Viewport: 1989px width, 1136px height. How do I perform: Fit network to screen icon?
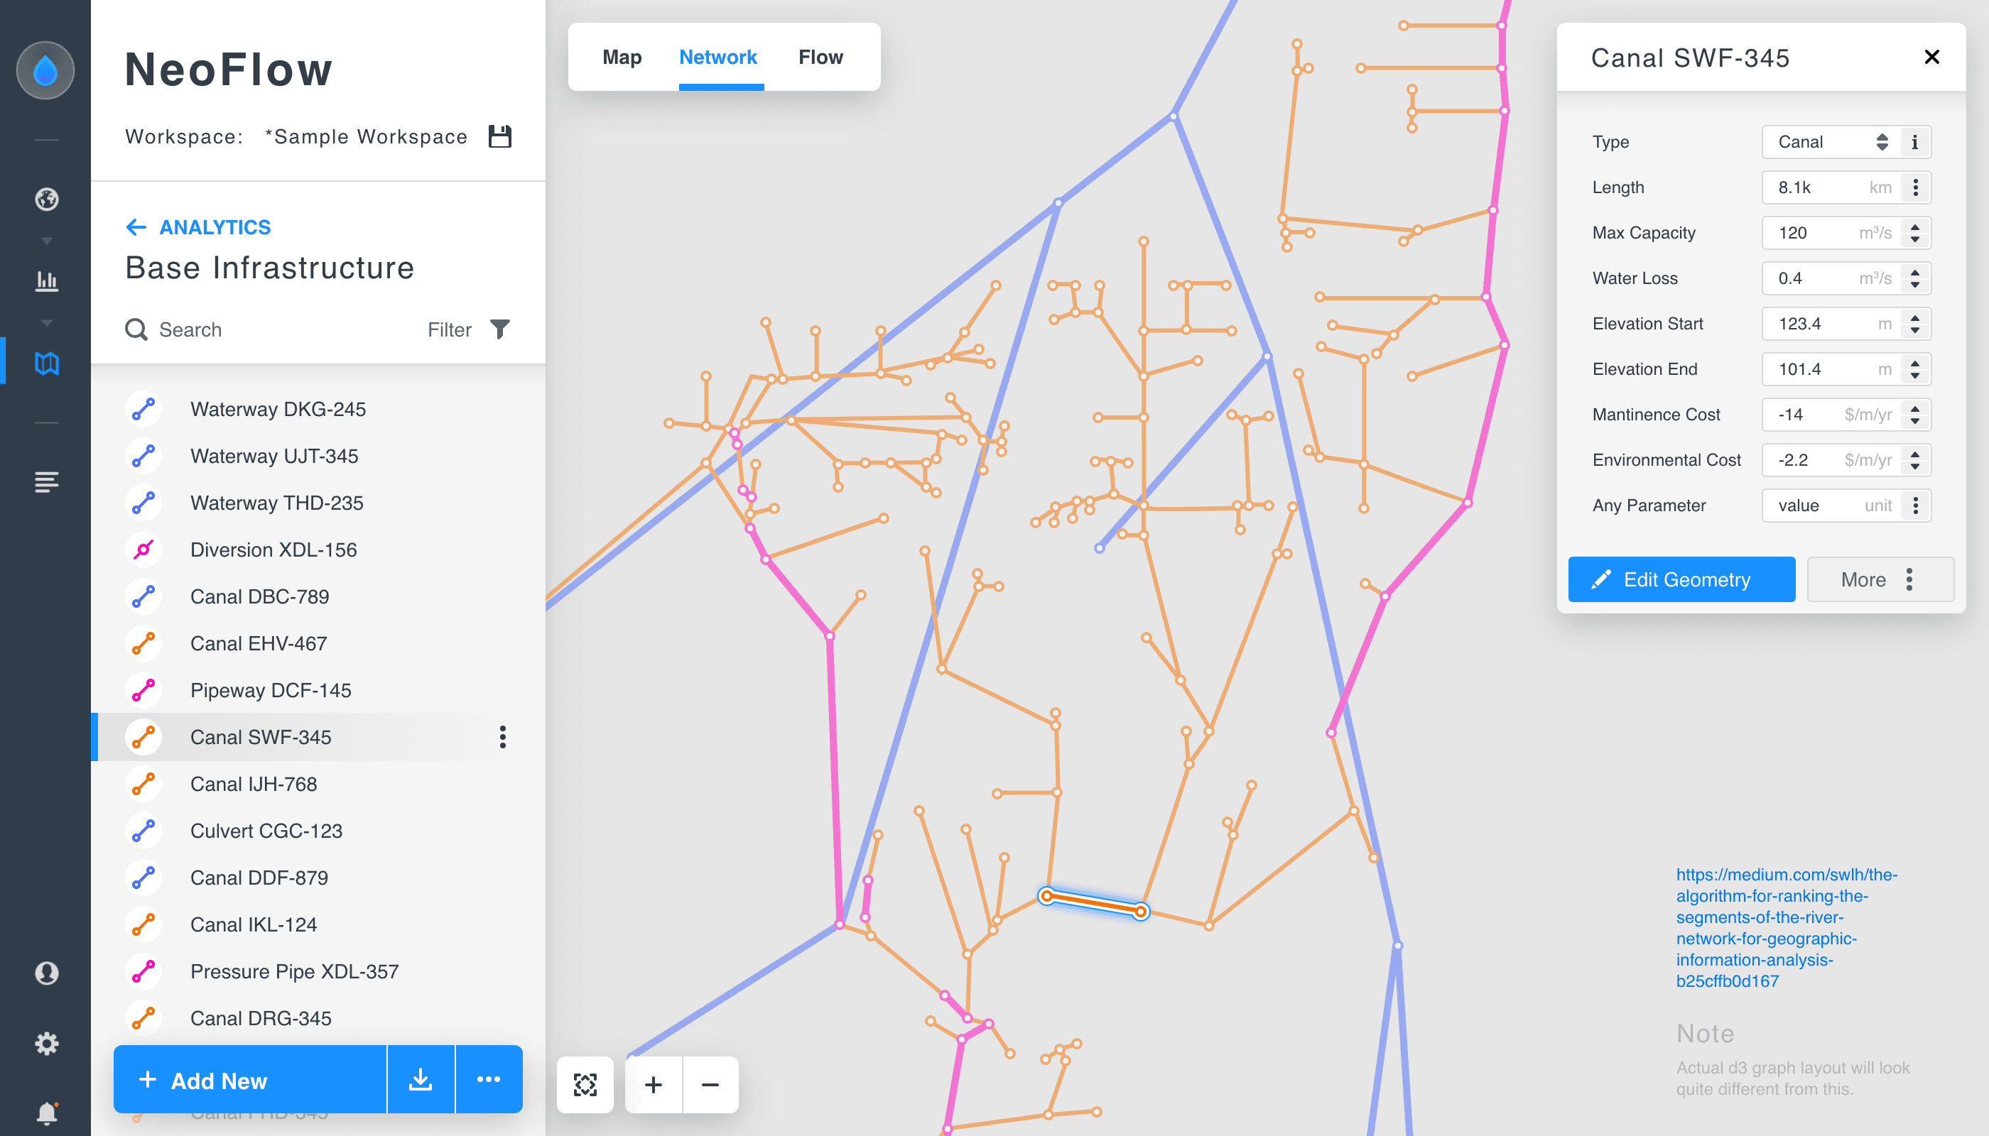coord(585,1084)
